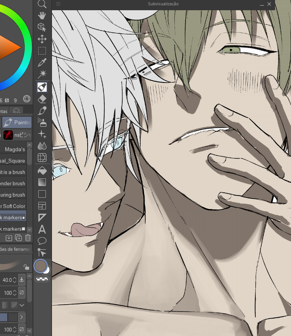This screenshot has width=291, height=336.
Task: Select the Operation 3D object tool
Action: coord(42,27)
